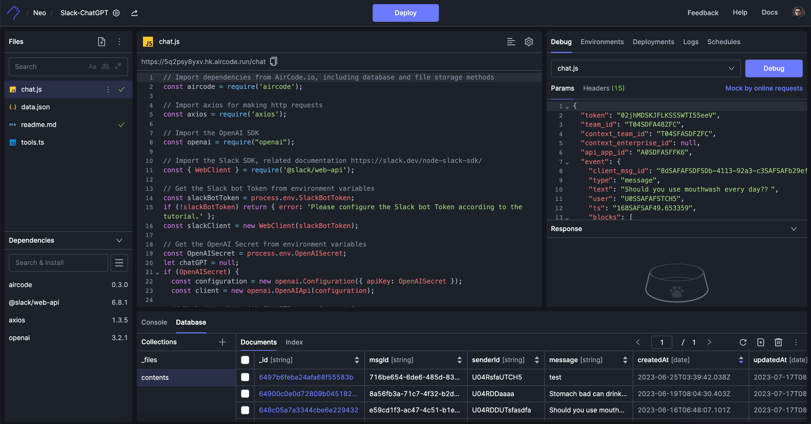This screenshot has width=811, height=424.
Task: Click the format code icon in editor
Action: click(511, 42)
